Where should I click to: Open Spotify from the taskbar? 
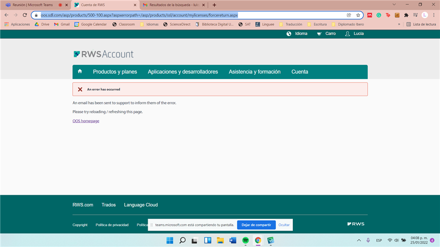click(245, 240)
